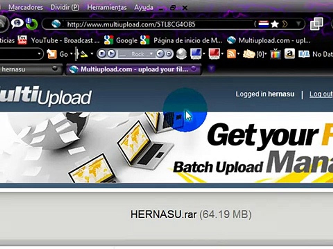Screen dimensions: 333x249
Task: Click the golden arrow icon beside the star
Action: pos(285,24)
